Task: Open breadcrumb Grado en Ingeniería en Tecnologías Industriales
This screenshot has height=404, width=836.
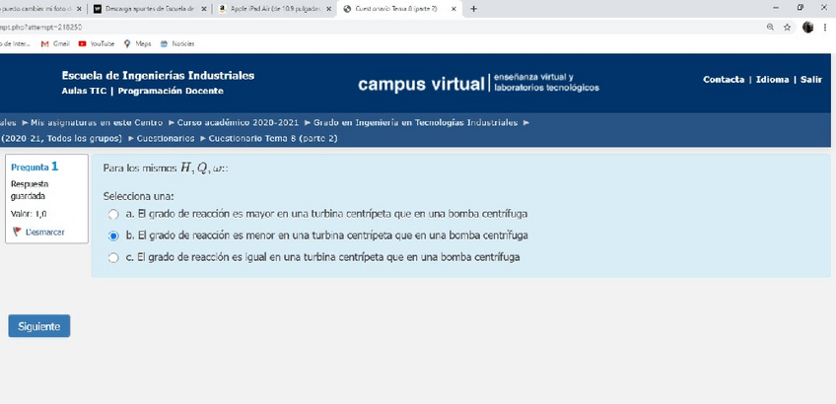Action: click(415, 122)
